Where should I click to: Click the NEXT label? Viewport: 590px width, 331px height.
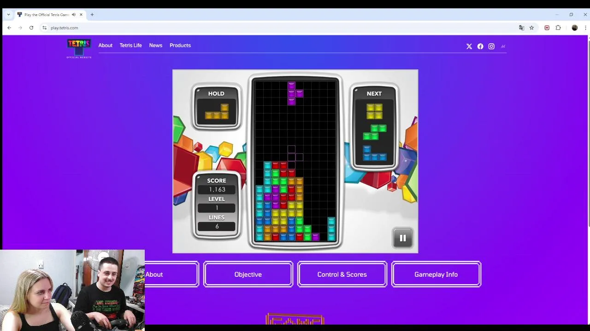[374, 94]
